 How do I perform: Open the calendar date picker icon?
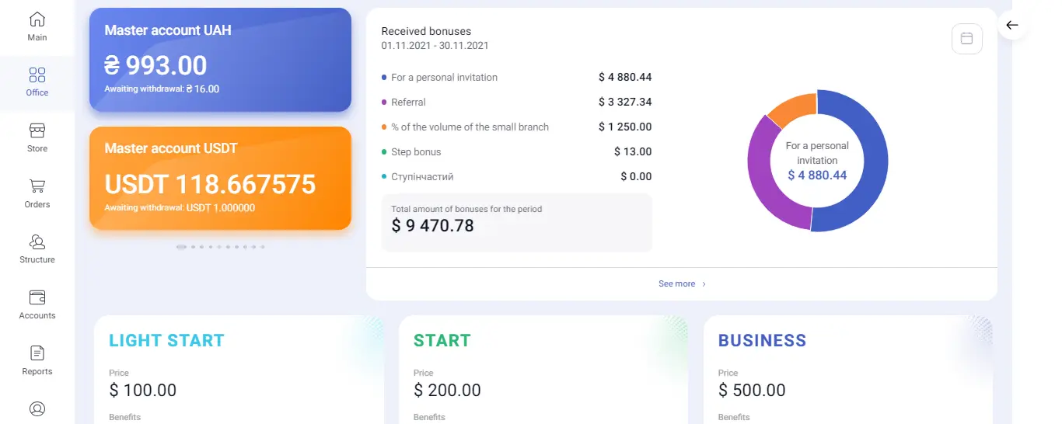click(x=966, y=39)
